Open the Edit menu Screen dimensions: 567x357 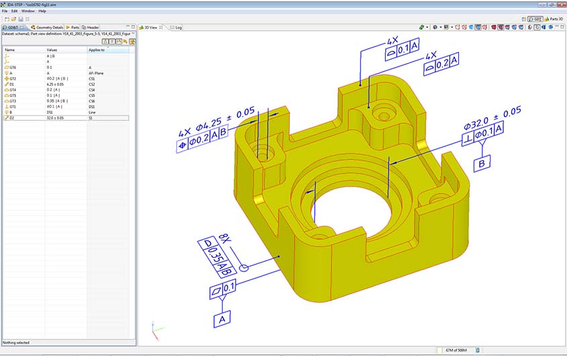point(14,11)
